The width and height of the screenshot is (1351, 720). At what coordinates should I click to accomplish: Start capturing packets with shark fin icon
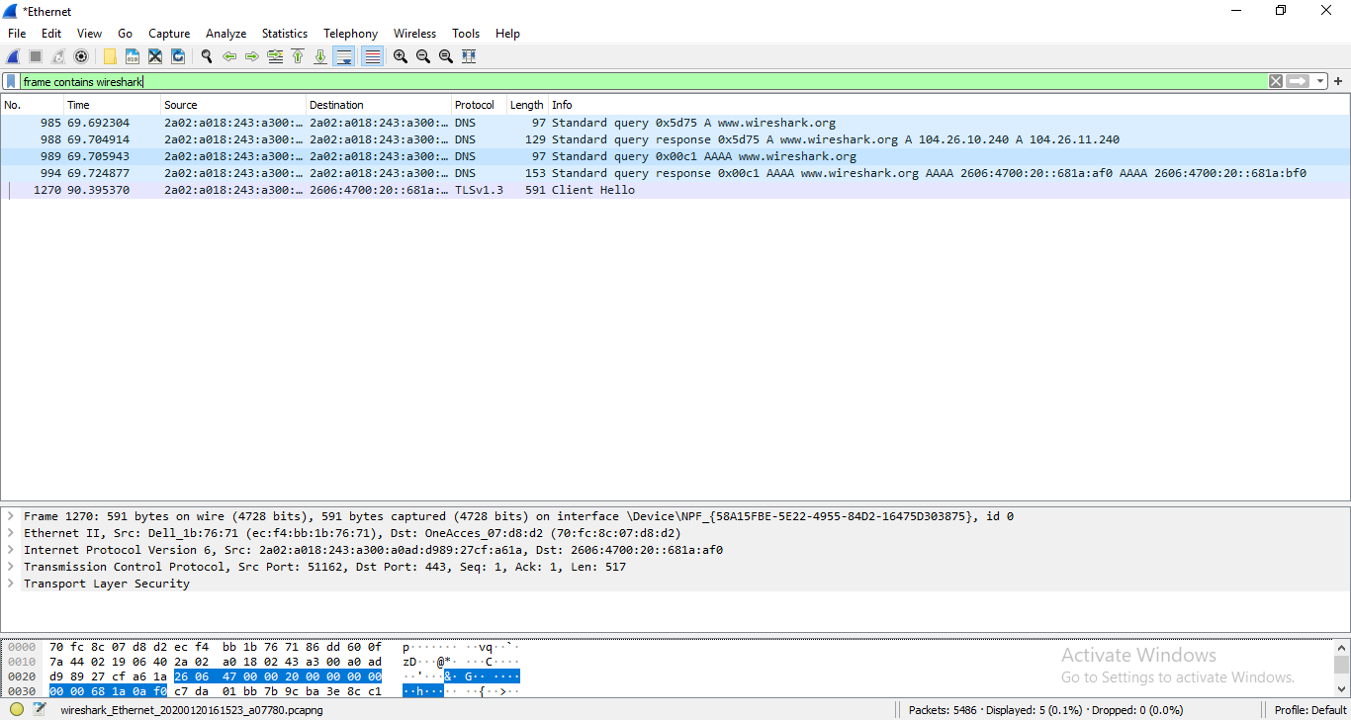[x=13, y=56]
